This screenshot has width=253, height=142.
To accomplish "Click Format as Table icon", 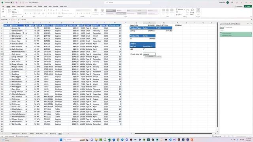I will [x=102, y=11].
